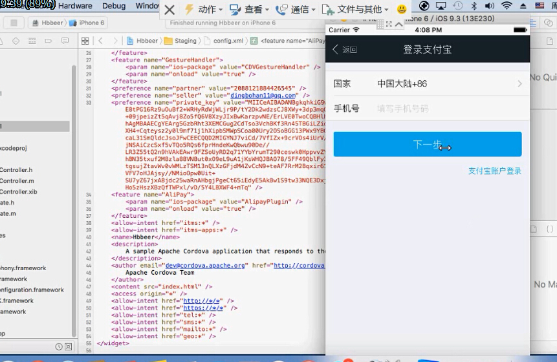Open the Window menu
The image size is (557, 362).
click(147, 6)
